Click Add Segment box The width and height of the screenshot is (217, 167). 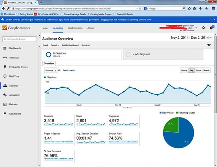[x=163, y=54]
